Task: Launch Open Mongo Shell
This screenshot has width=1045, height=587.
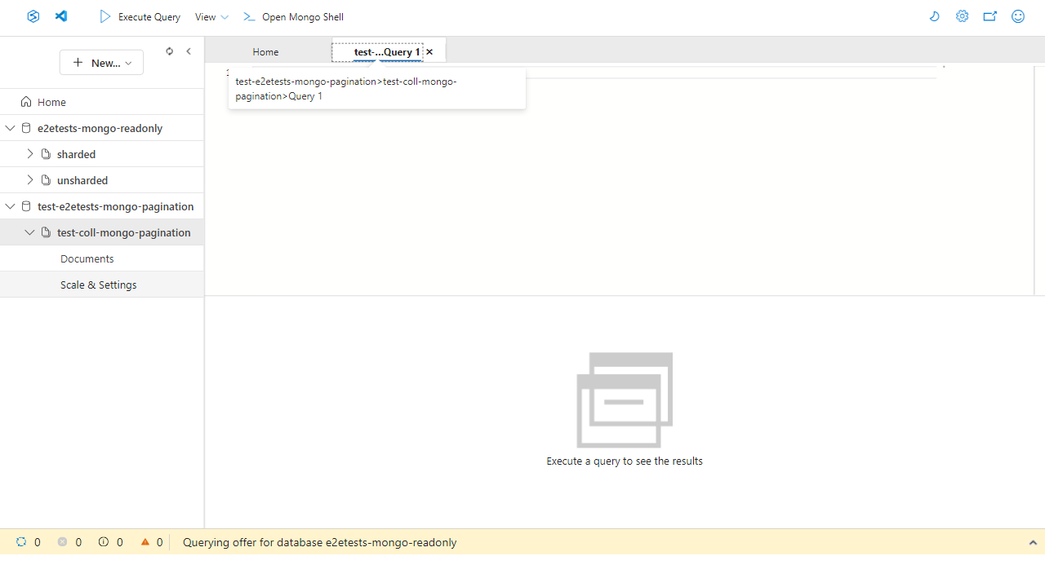Action: [x=293, y=16]
